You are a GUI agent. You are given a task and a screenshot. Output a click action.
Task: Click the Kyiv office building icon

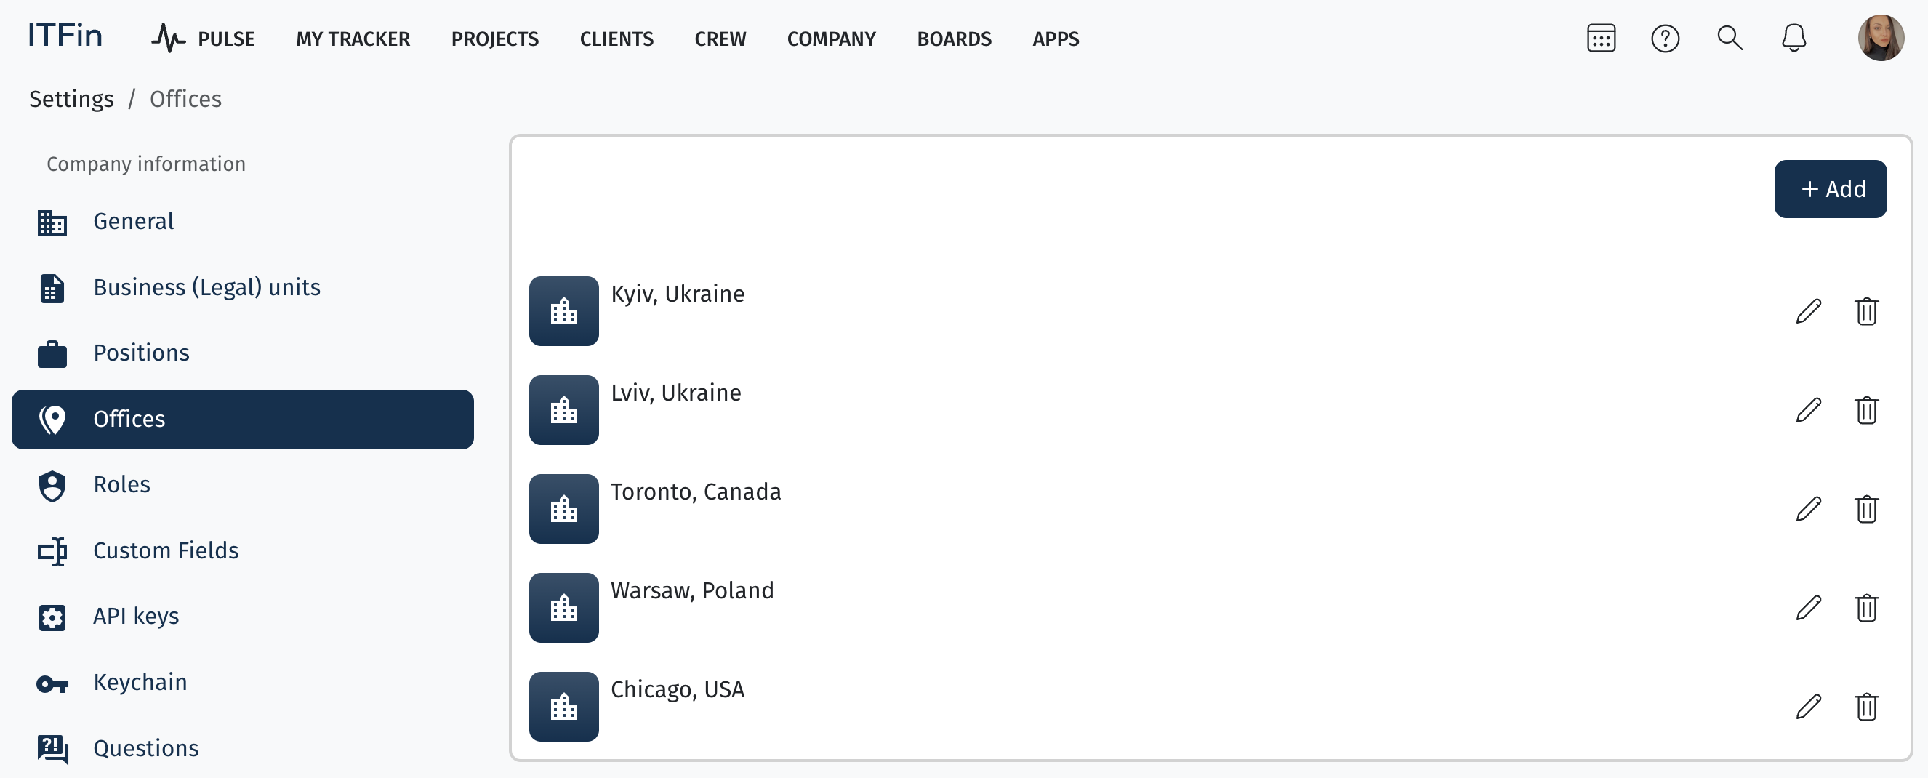coord(563,310)
